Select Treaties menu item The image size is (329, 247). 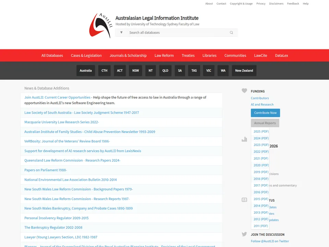tap(188, 56)
